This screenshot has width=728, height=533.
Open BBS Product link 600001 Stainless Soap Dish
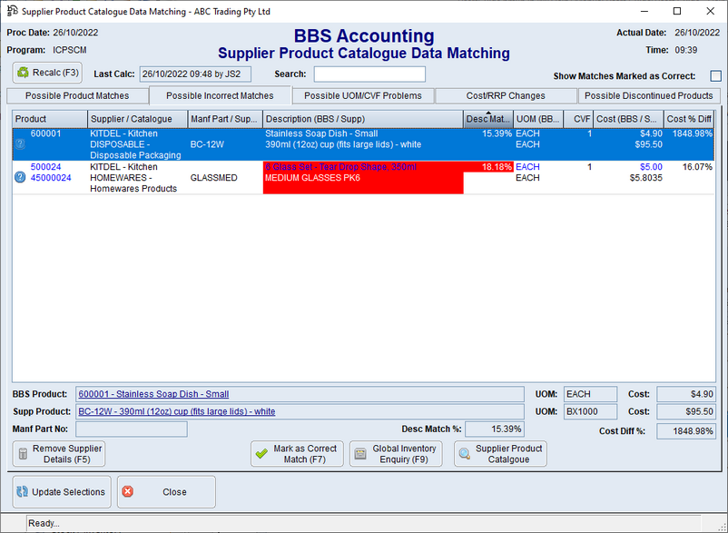153,394
